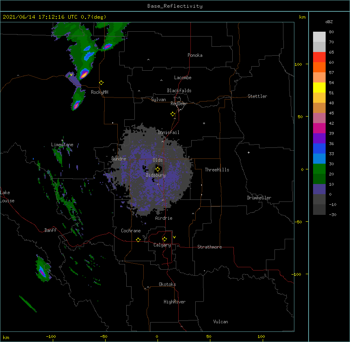Pick the bright green 20-30 dBZ legend swatch
The image size is (350, 342).
(x=319, y=169)
